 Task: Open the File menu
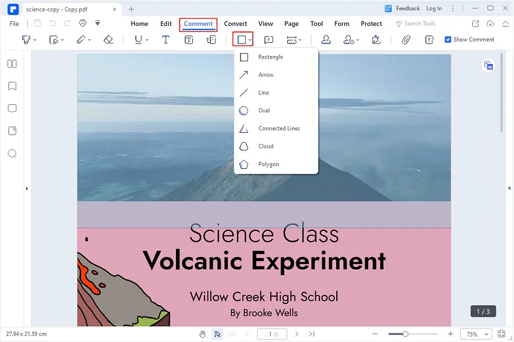pyautogui.click(x=14, y=24)
